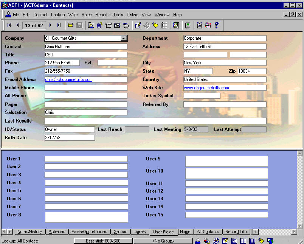Switch to the Sales/Opportunities tab
Image resolution: width=304 pixels, height=244 pixels.
(x=89, y=232)
